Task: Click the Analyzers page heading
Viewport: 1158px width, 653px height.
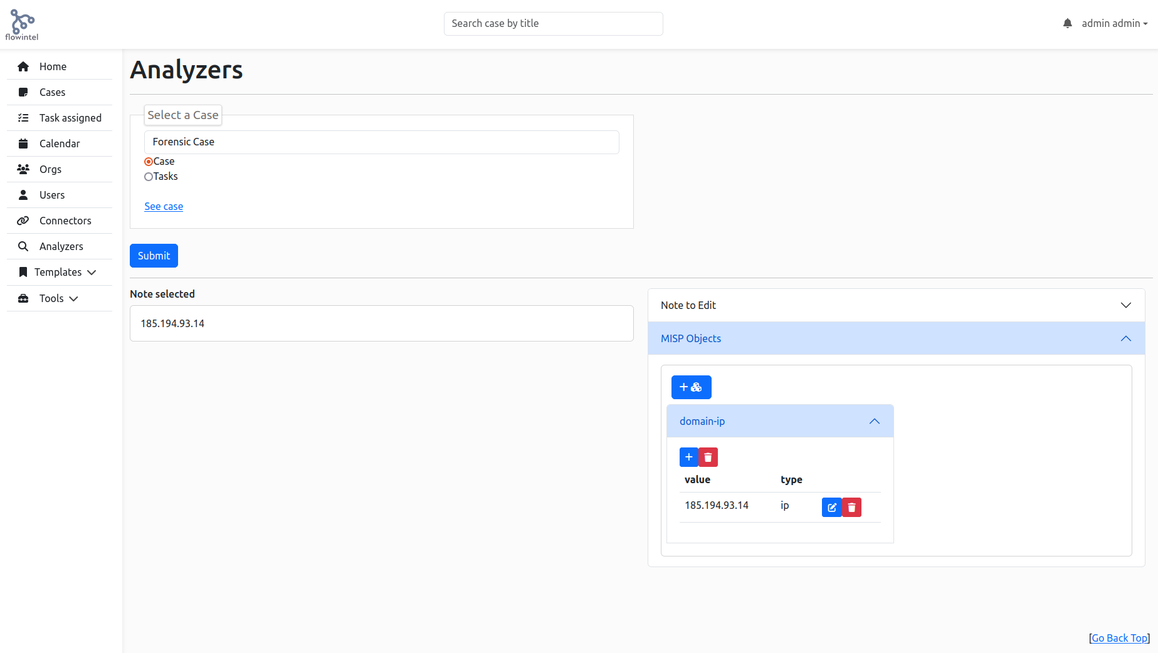Action: click(186, 70)
